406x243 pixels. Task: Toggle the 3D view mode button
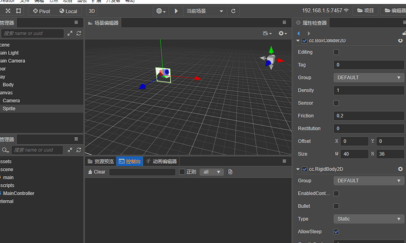[92, 11]
